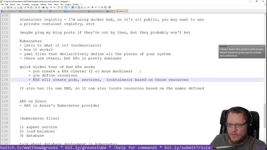Click line number 115 in the margin

5,41
